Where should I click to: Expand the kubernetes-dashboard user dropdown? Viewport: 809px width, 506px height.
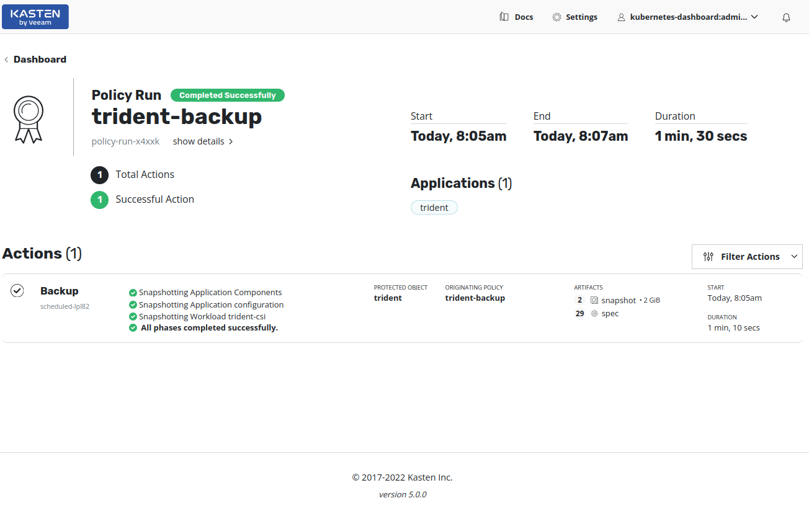click(754, 17)
